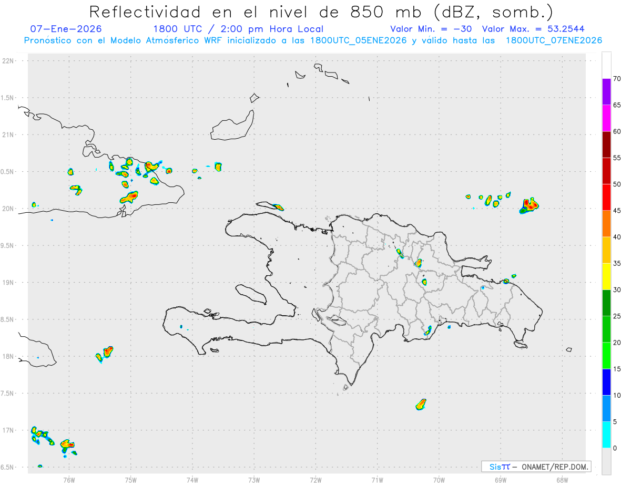This screenshot has width=631, height=487.
Task: Click the bright red 45–50 dBZ colorbar segment
Action: pyautogui.click(x=606, y=197)
